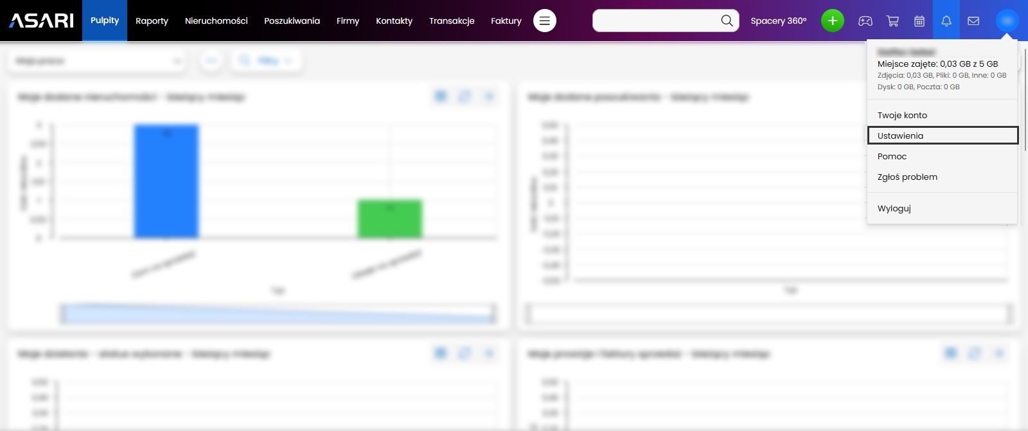Click the green plus add button
This screenshot has height=431, width=1028.
tap(832, 21)
